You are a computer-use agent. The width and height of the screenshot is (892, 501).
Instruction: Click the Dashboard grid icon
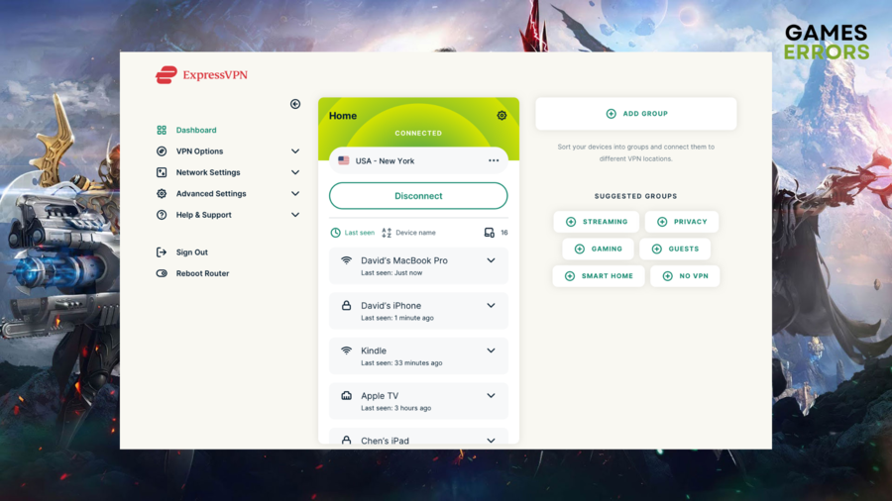click(x=162, y=130)
